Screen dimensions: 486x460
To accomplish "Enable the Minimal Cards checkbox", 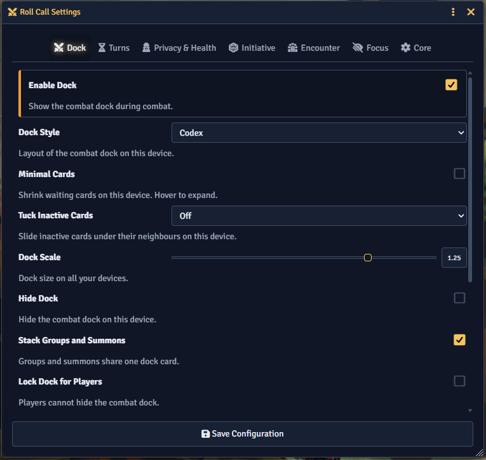I will (459, 174).
